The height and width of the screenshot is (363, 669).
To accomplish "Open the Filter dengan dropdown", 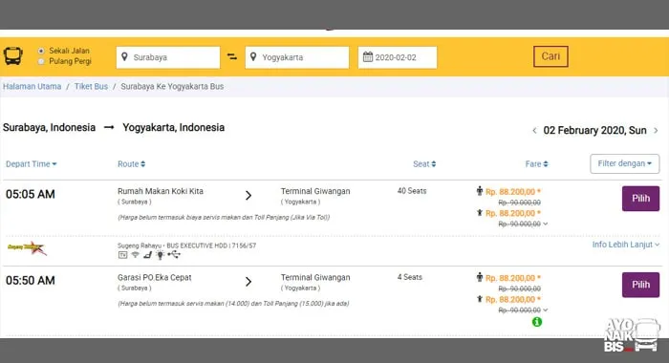I will click(x=625, y=163).
